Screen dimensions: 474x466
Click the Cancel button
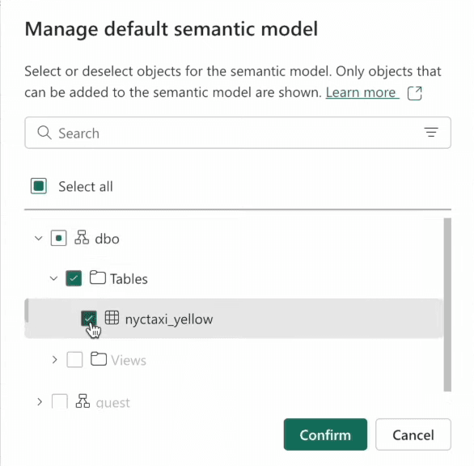tap(413, 434)
